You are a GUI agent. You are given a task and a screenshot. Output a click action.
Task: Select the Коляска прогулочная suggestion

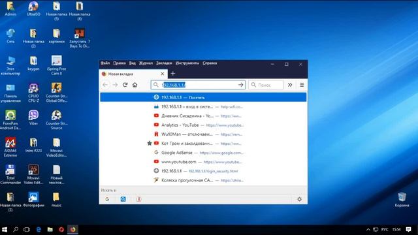pyautogui.click(x=203, y=180)
